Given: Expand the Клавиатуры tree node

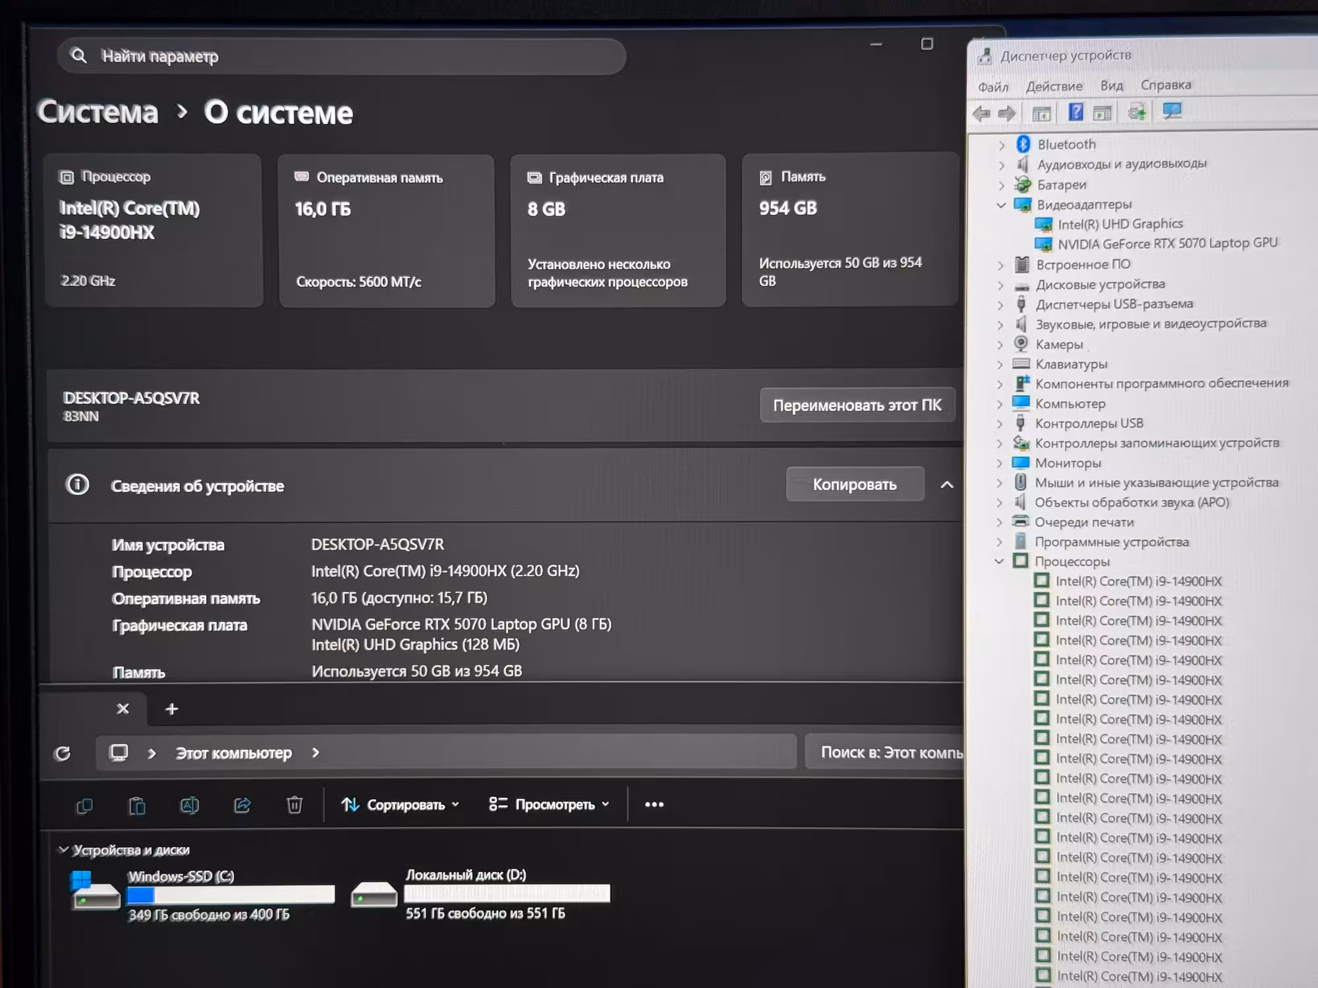Looking at the screenshot, I should coord(1000,364).
